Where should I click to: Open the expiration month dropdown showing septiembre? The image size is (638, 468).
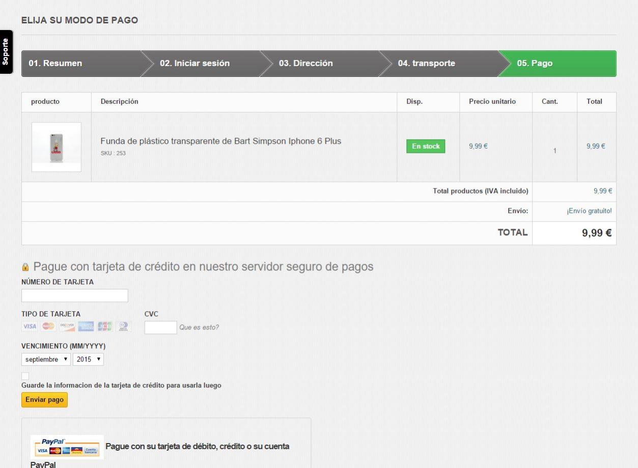coord(46,360)
